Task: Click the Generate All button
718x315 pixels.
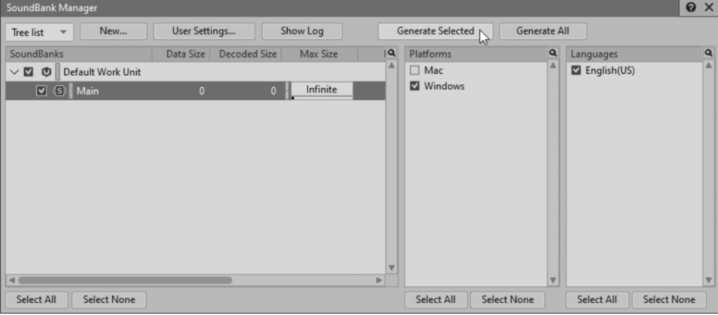Action: coord(543,32)
